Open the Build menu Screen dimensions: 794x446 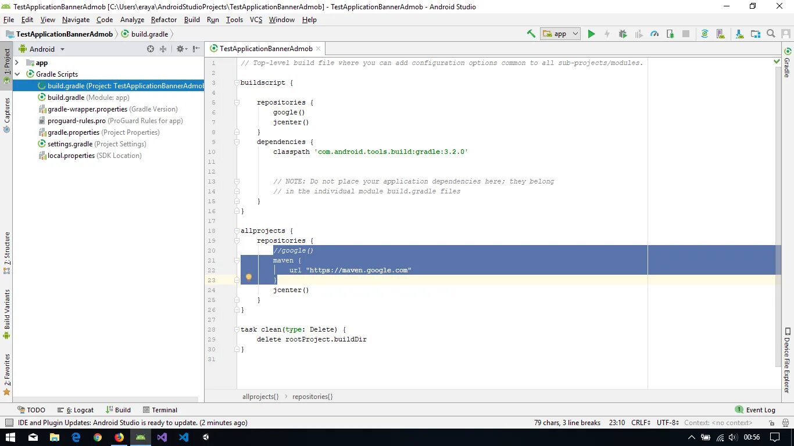coord(192,20)
